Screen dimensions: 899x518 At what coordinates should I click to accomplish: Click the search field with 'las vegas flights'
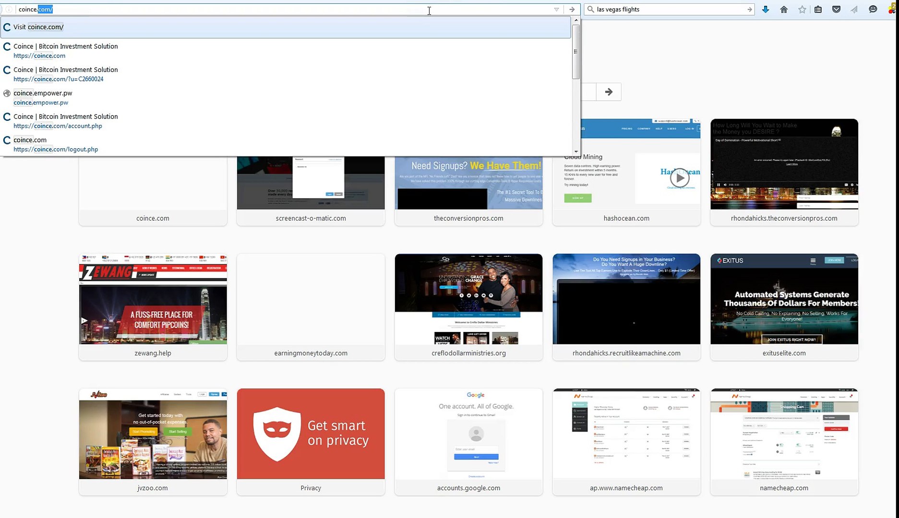click(x=670, y=10)
